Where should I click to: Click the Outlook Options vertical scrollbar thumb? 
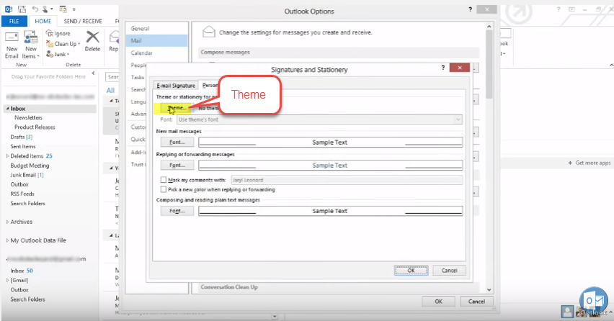pyautogui.click(x=489, y=65)
